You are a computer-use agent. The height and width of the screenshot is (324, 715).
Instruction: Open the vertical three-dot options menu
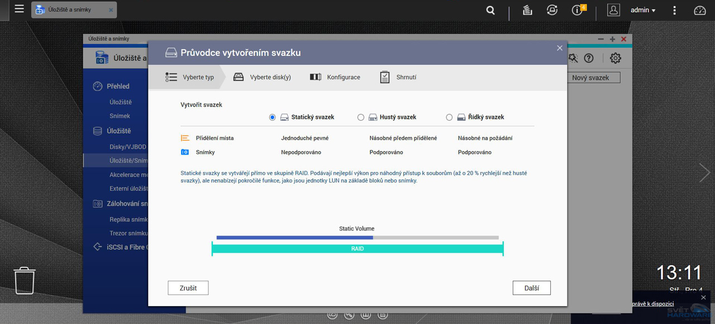tap(674, 10)
